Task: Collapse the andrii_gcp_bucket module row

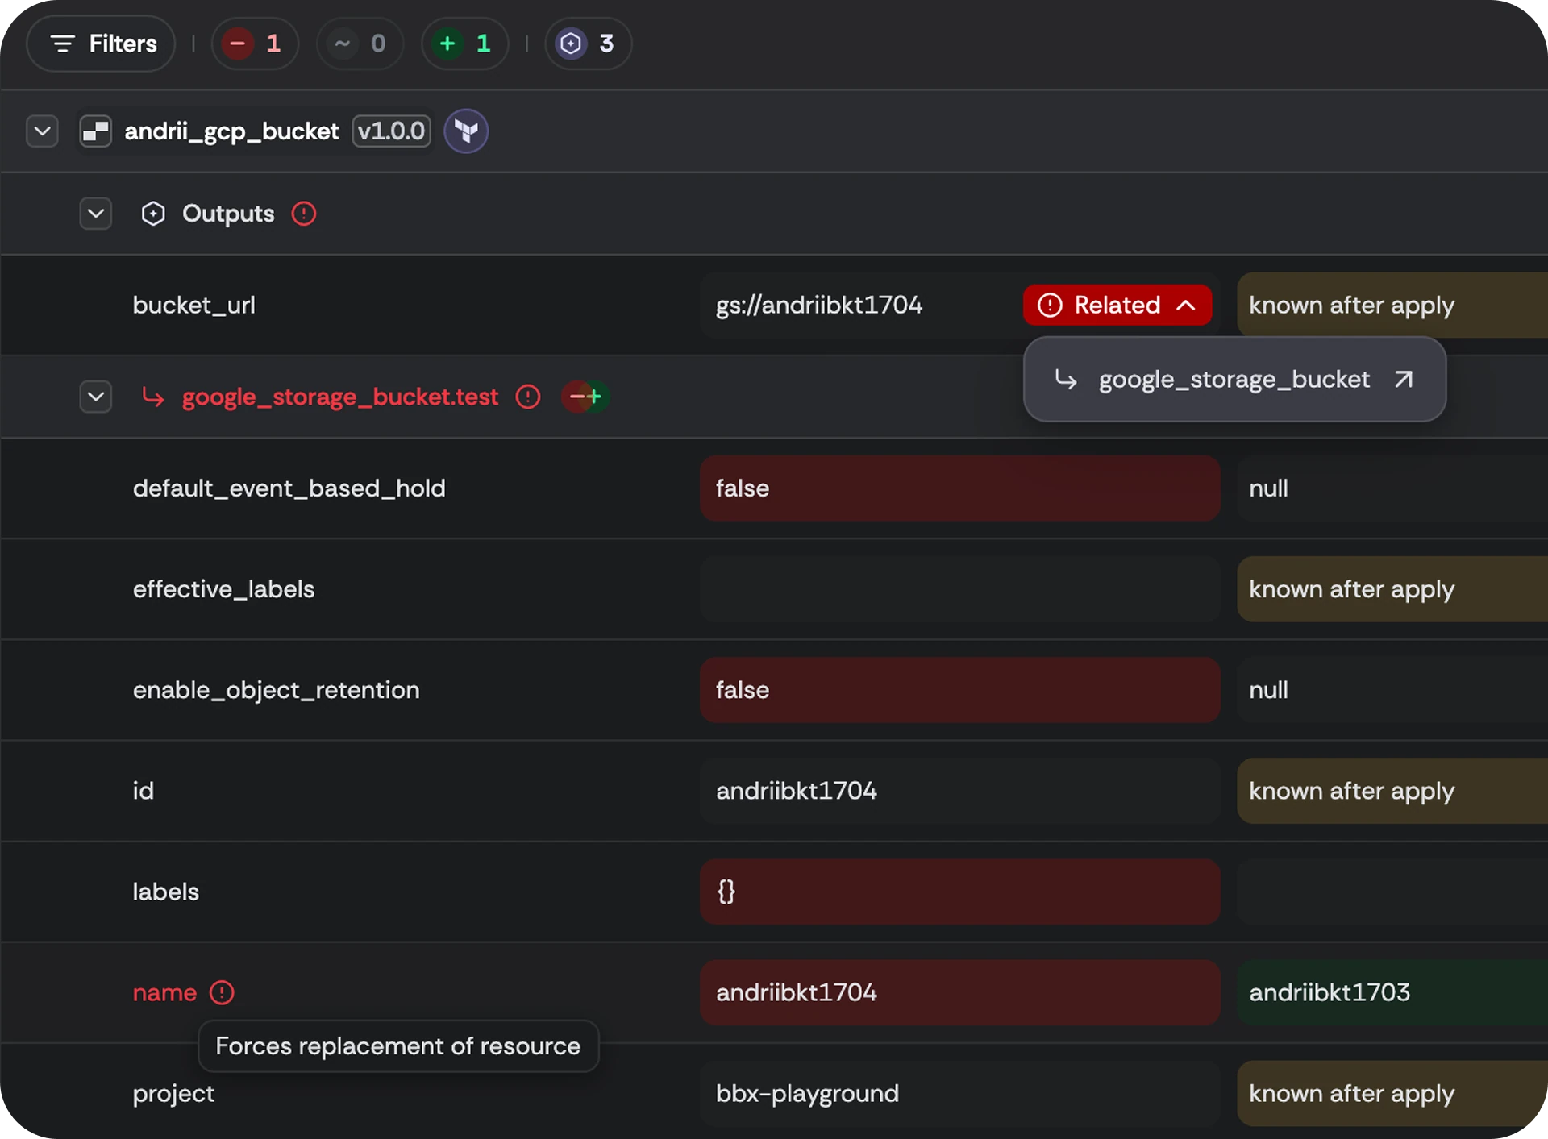Action: coord(42,131)
